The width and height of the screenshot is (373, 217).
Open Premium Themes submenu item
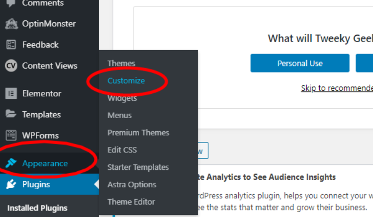[x=138, y=133]
